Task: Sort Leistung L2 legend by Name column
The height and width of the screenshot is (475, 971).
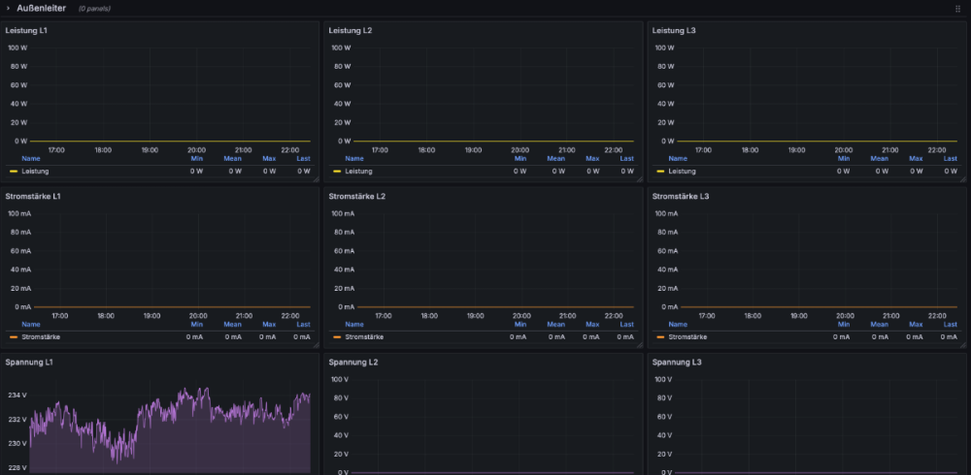Action: click(354, 159)
